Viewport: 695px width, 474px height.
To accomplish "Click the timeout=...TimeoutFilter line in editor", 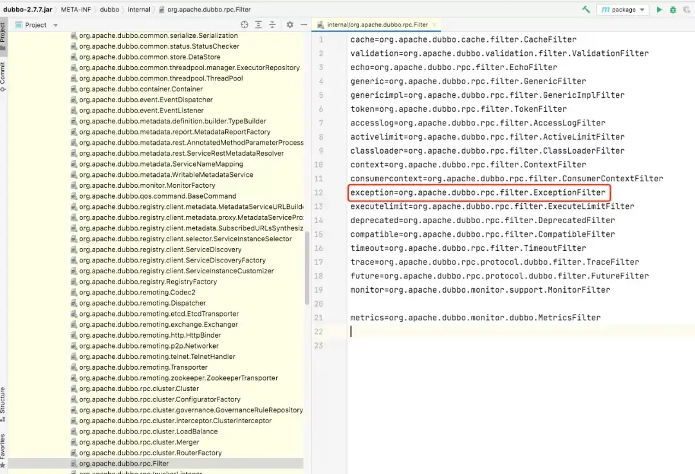I will point(468,248).
